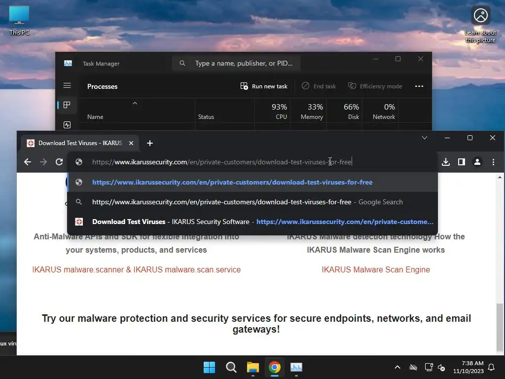Open Task Manager hamburger navigation menu
Image resolution: width=505 pixels, height=379 pixels.
click(67, 86)
